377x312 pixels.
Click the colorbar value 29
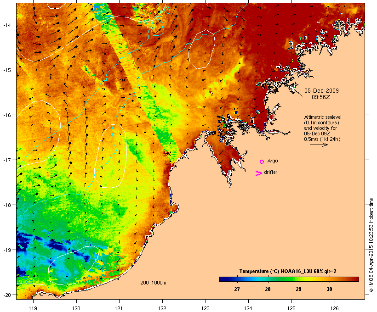point(298,289)
